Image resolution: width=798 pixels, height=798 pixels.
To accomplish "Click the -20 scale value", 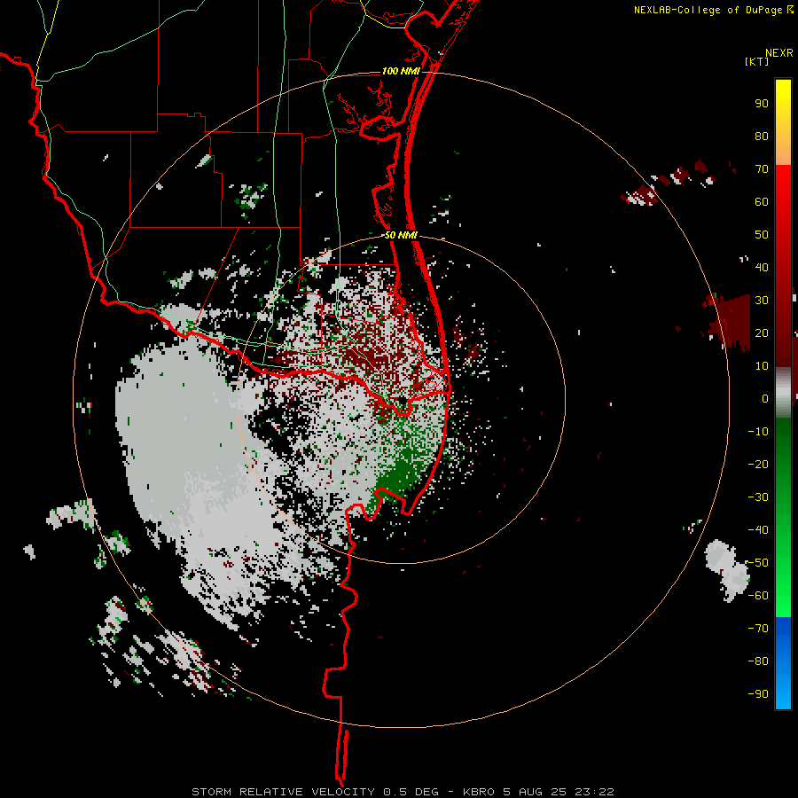I will point(758,464).
